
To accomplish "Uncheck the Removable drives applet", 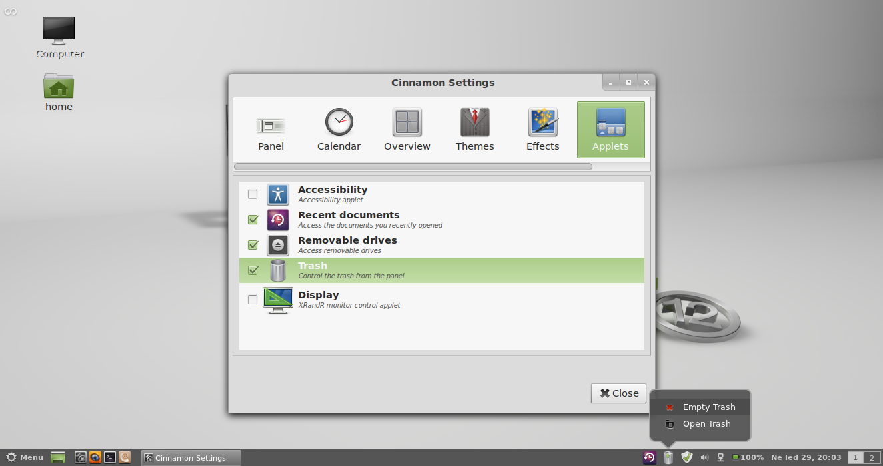I will 253,245.
